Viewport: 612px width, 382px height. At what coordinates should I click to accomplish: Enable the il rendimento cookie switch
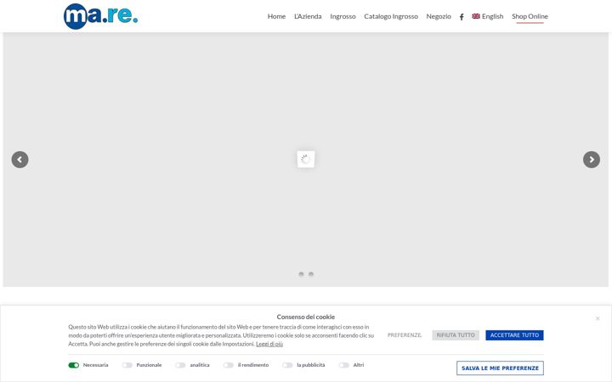(229, 365)
